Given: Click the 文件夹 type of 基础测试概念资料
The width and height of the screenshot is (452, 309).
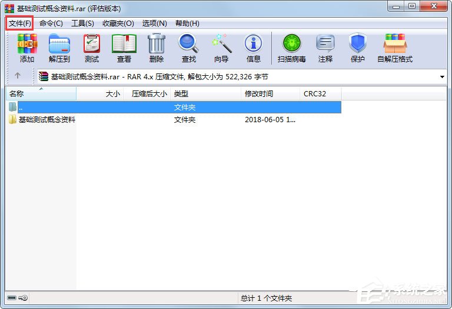Looking at the screenshot, I should pos(185,120).
